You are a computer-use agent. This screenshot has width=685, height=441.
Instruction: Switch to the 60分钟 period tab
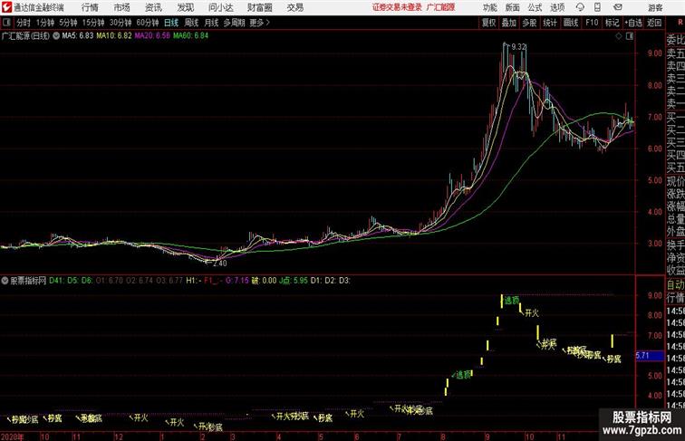pos(147,23)
